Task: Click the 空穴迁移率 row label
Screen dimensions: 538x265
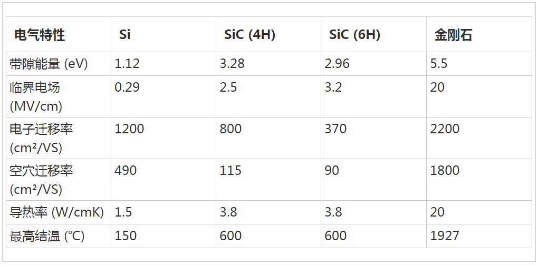Action: [x=41, y=179]
